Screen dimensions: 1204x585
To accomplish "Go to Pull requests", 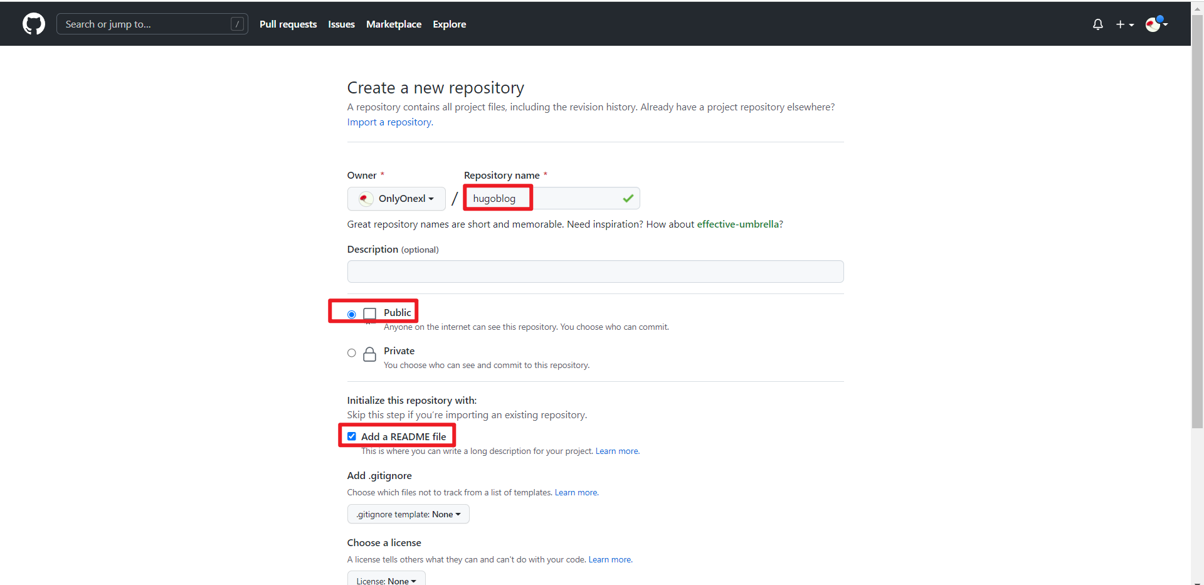I will click(288, 24).
